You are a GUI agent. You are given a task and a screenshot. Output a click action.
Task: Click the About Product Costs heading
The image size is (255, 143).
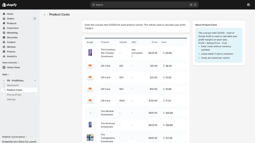click(x=206, y=25)
